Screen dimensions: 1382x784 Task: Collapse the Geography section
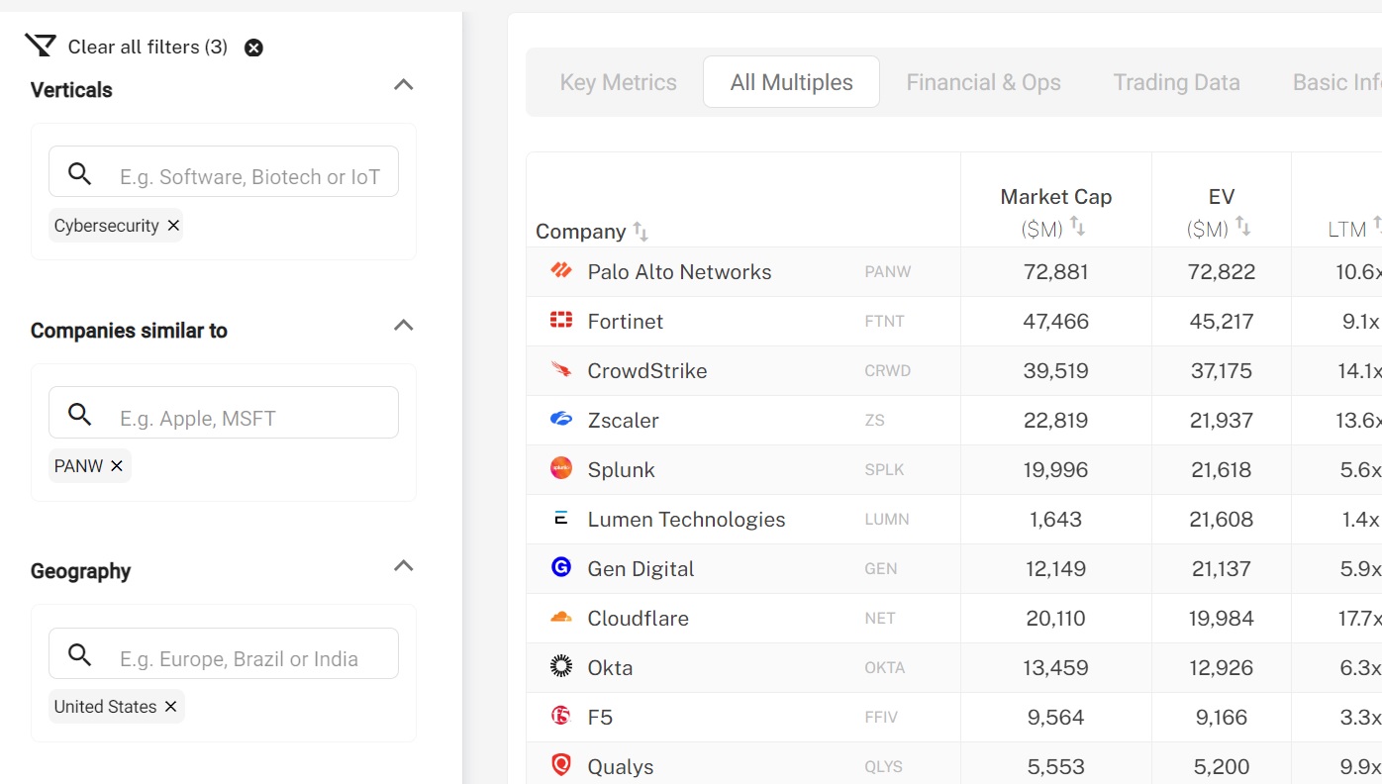pos(403,565)
